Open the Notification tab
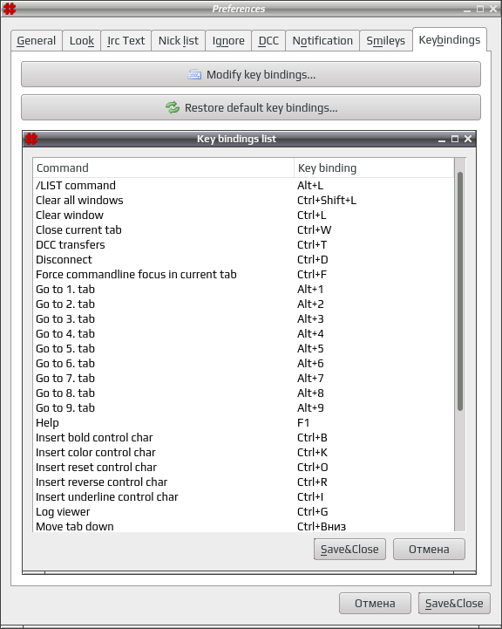The image size is (502, 629). (x=322, y=40)
